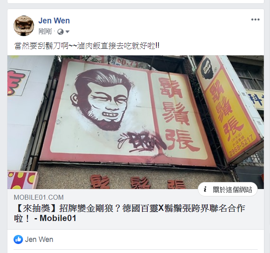Click the second title line '啦！ - Mobile01'
270x253 pixels.
tap(45, 219)
